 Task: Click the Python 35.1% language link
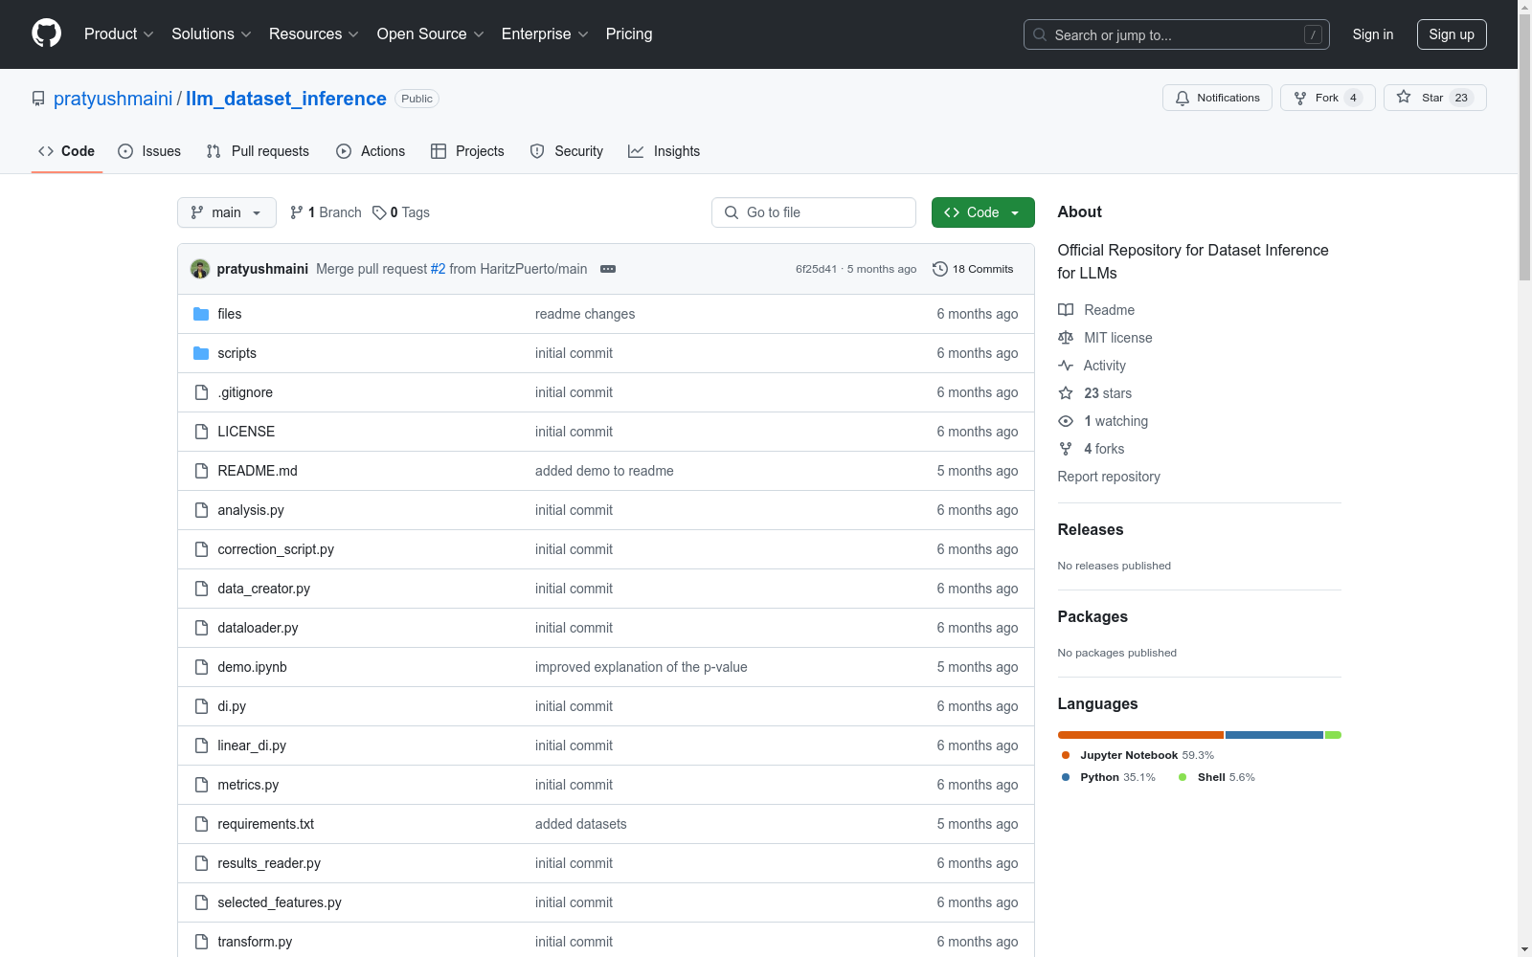1109,777
